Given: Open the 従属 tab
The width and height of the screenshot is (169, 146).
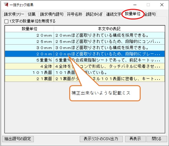Looking at the screenshot, I should click(32, 14).
